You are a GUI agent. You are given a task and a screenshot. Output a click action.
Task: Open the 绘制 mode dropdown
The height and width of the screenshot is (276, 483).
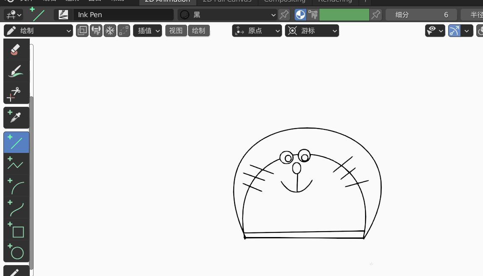pos(39,31)
